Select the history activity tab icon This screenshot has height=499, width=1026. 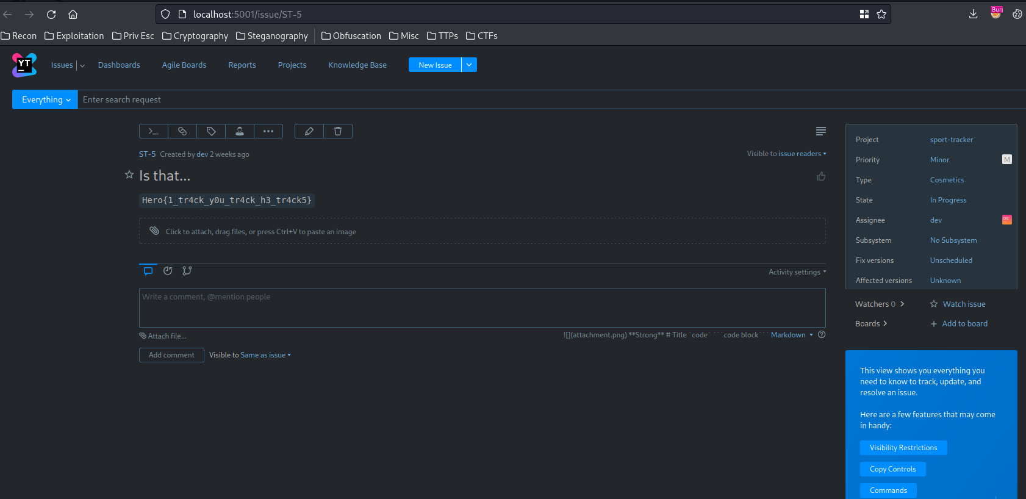(x=168, y=271)
